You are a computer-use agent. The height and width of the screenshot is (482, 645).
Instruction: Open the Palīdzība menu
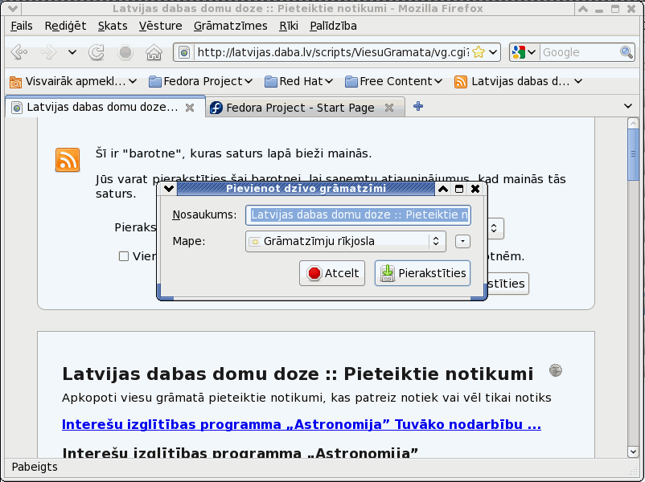(333, 26)
